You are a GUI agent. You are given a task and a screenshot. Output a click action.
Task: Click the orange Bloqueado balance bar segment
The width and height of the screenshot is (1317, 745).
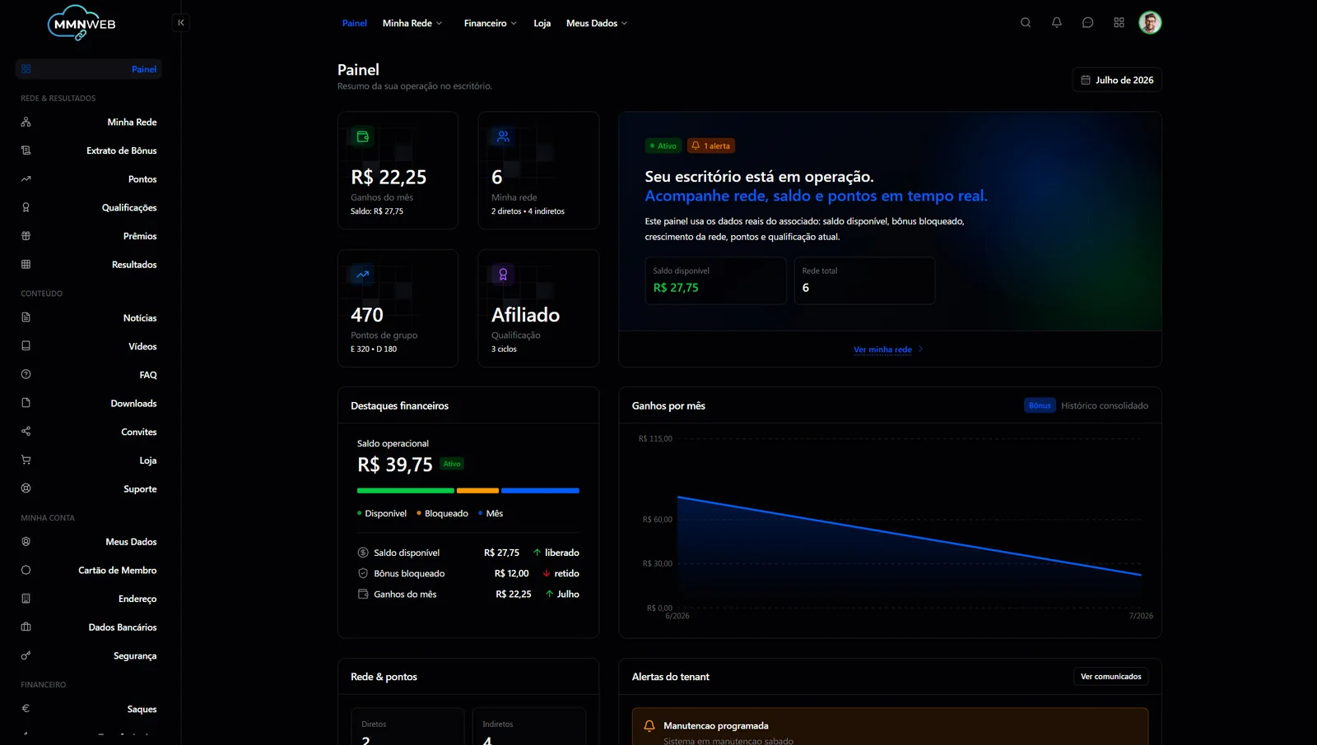(477, 490)
